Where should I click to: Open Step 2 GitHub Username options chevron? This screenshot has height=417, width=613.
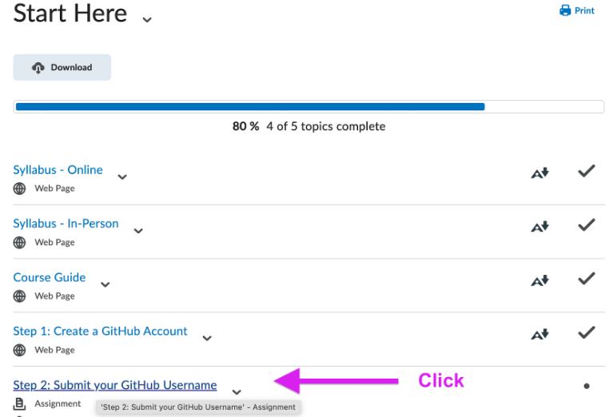point(236,392)
